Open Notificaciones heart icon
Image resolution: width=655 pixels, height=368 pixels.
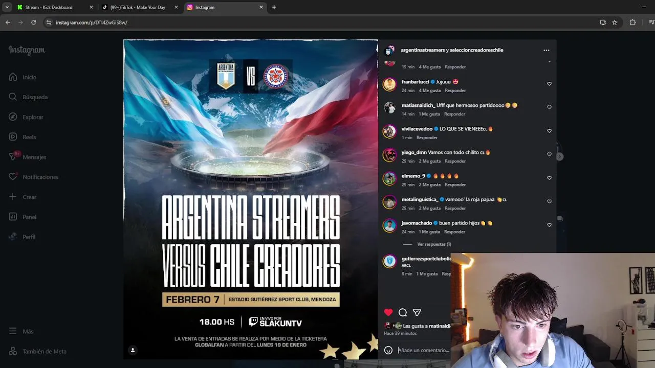click(13, 177)
